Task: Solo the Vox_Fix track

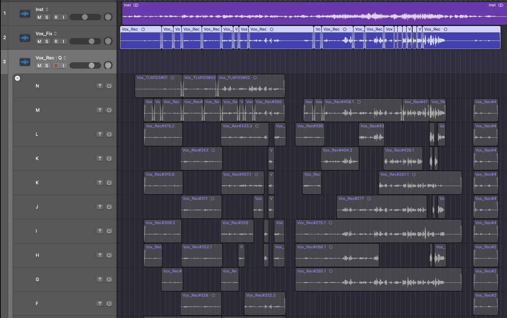Action: click(x=47, y=42)
